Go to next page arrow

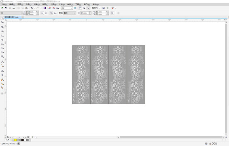tap(23, 137)
